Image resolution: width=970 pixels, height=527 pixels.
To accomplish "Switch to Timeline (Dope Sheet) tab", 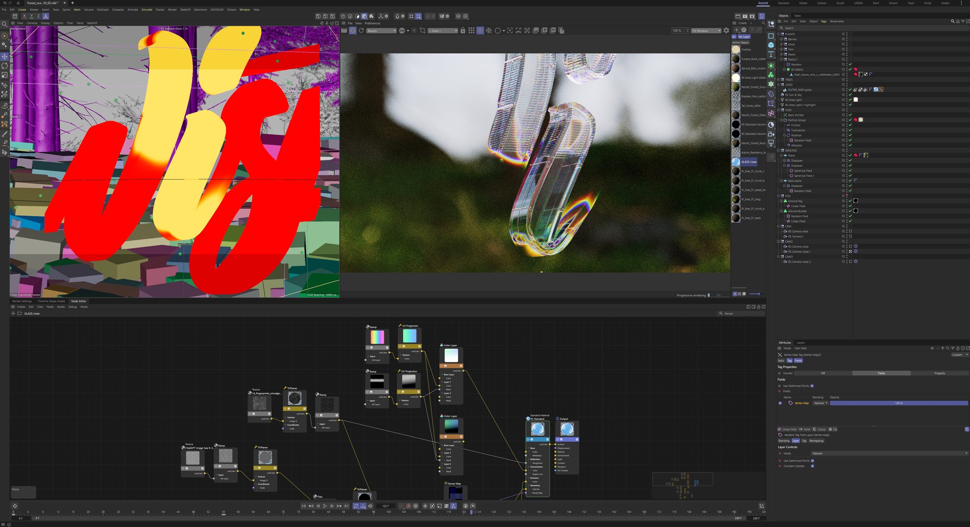I will pyautogui.click(x=51, y=302).
